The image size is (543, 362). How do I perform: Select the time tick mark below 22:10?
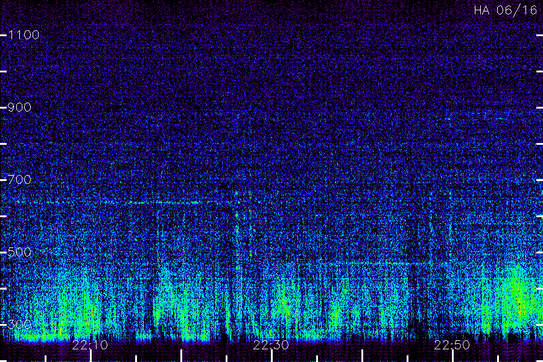[91, 356]
